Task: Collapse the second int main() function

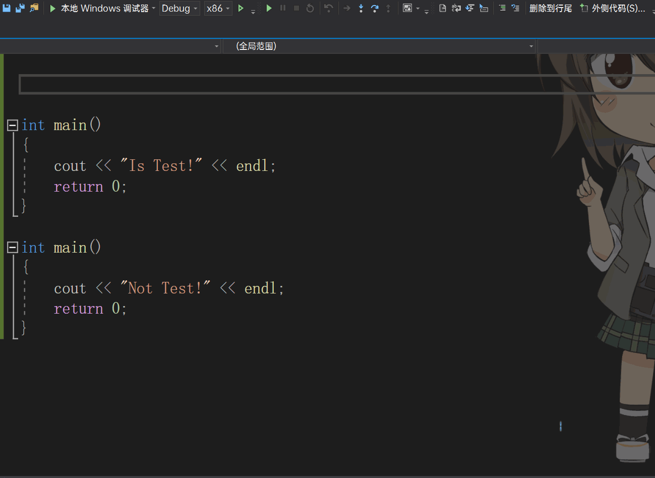Action: 13,248
